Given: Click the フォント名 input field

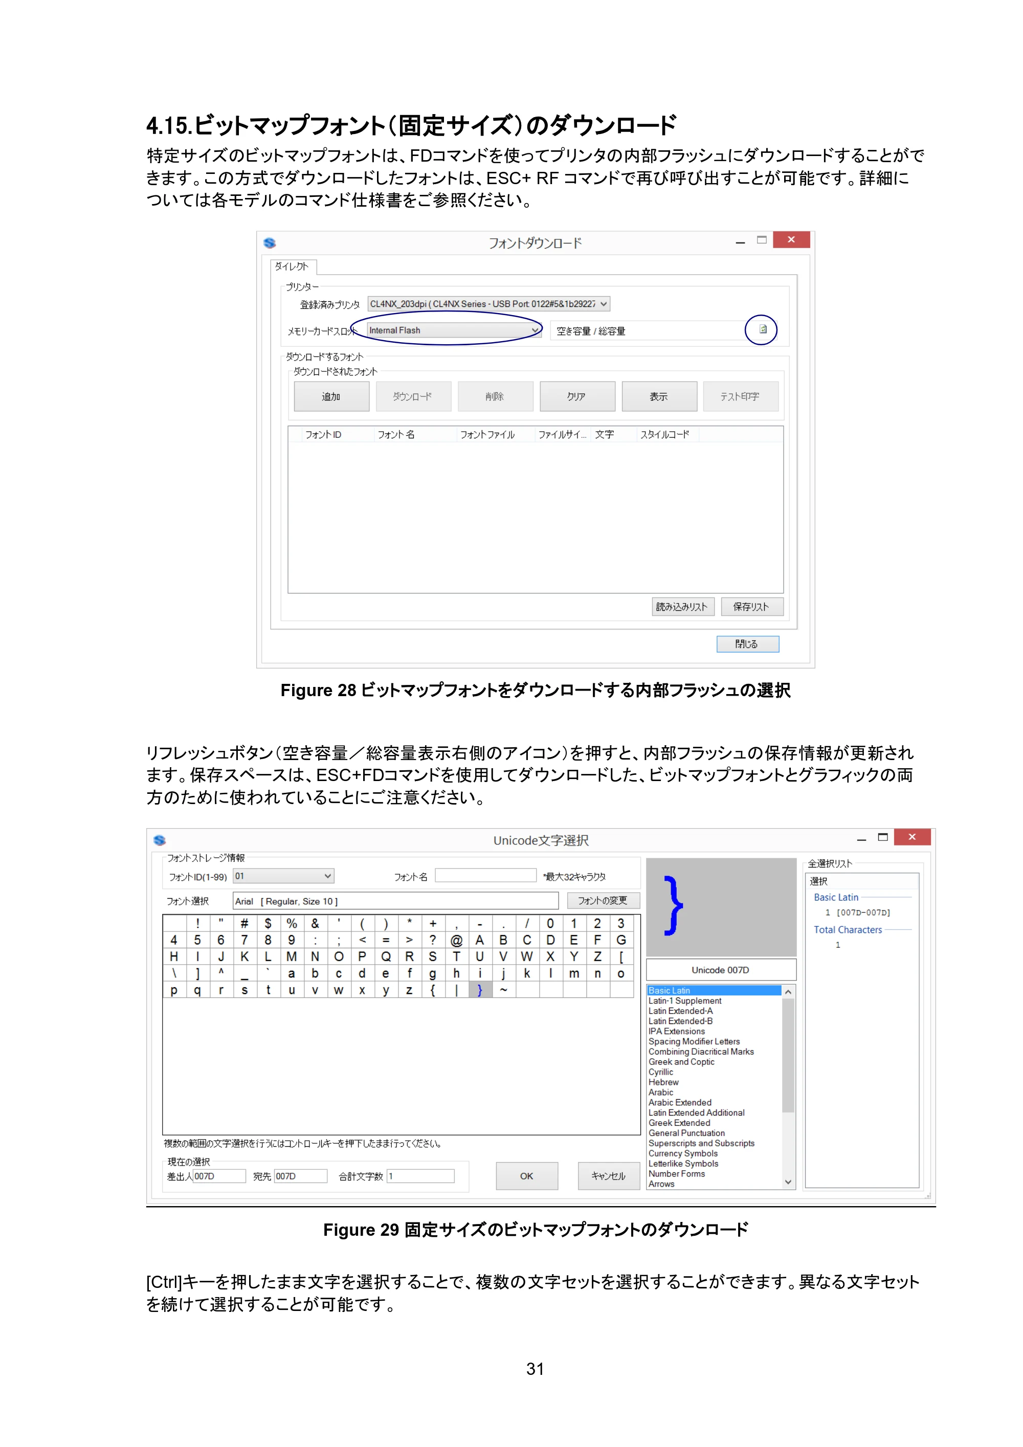Looking at the screenshot, I should (x=485, y=875).
